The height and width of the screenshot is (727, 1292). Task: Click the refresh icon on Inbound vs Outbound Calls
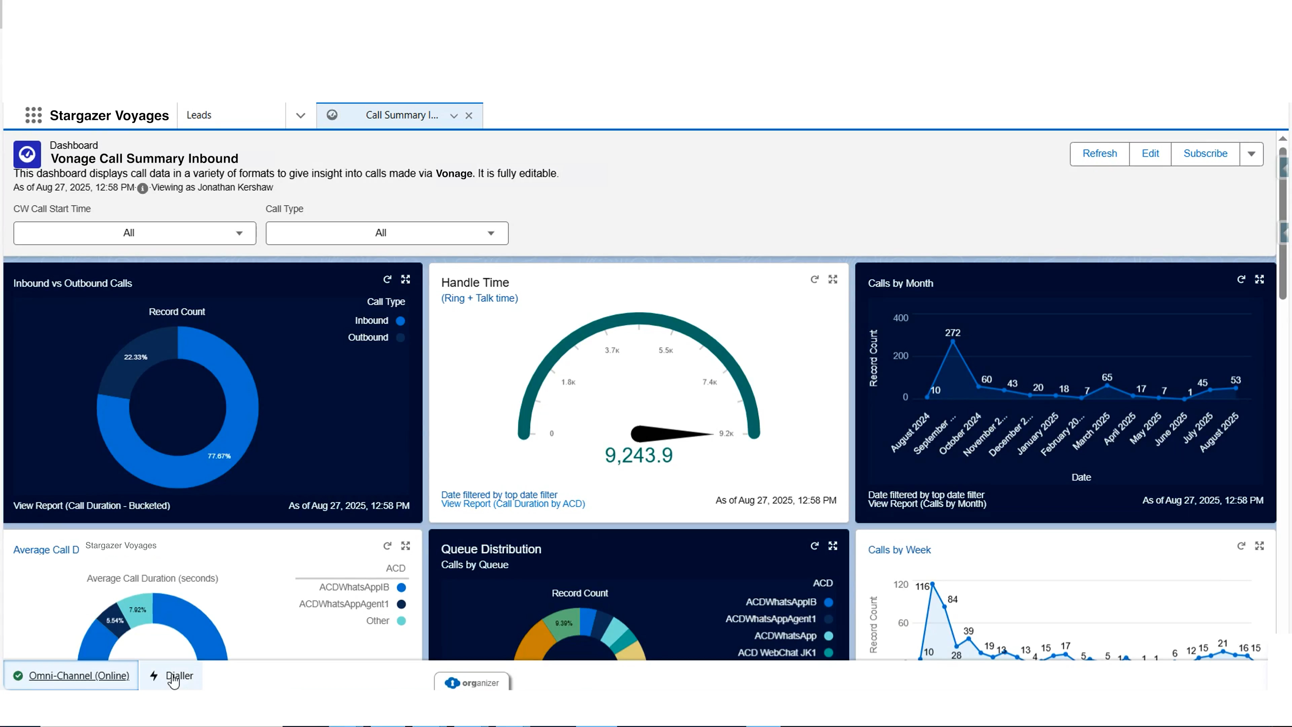(387, 279)
